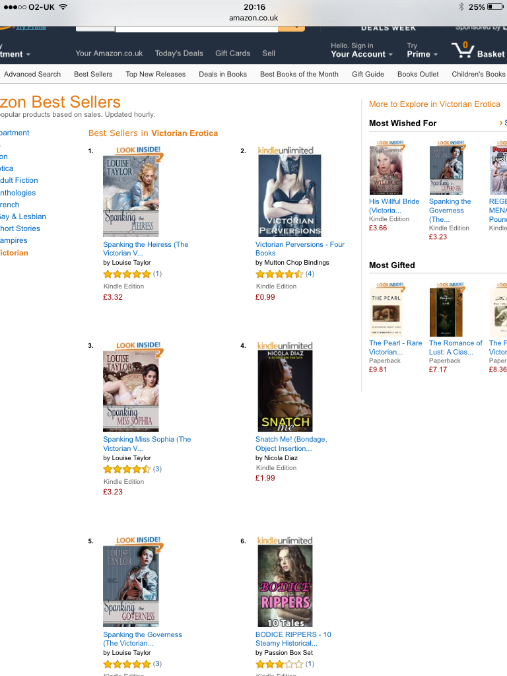The width and height of the screenshot is (507, 676).
Task: Open the Gift Cards link
Action: tap(233, 53)
